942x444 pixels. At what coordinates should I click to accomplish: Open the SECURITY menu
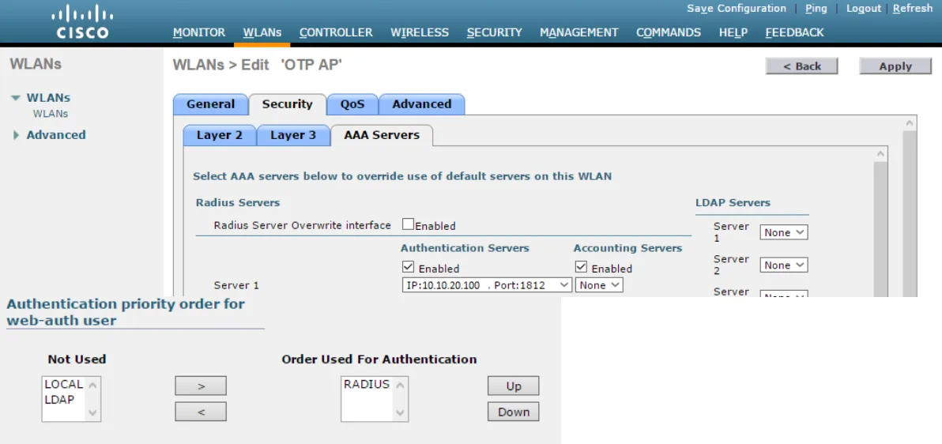[x=495, y=32]
